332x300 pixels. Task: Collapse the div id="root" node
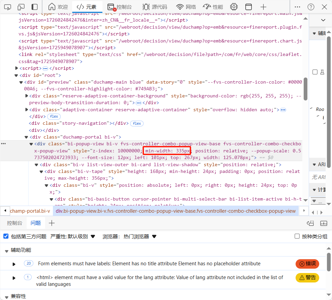(x=16, y=76)
